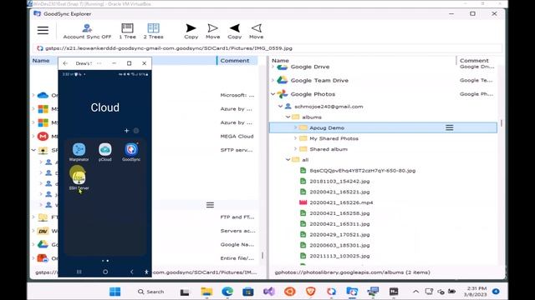Collapse the 'all' folder

coord(288,159)
